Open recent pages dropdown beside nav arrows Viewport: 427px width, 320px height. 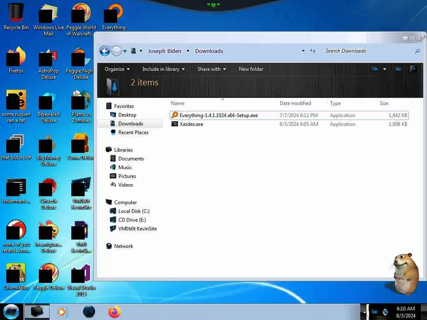(125, 51)
